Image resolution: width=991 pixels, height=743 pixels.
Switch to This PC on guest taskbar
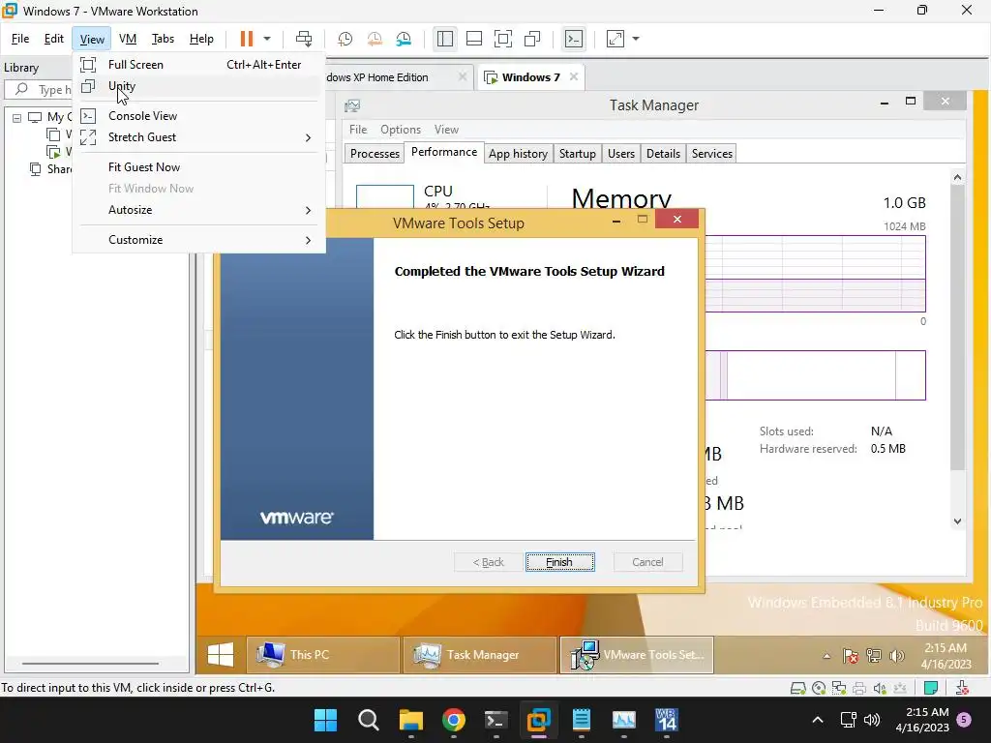click(322, 655)
